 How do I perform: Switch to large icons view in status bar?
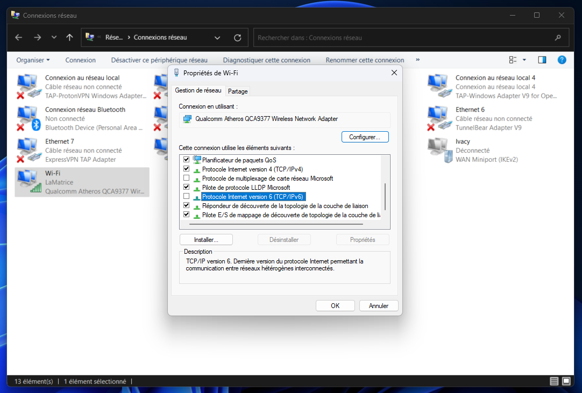[566, 381]
